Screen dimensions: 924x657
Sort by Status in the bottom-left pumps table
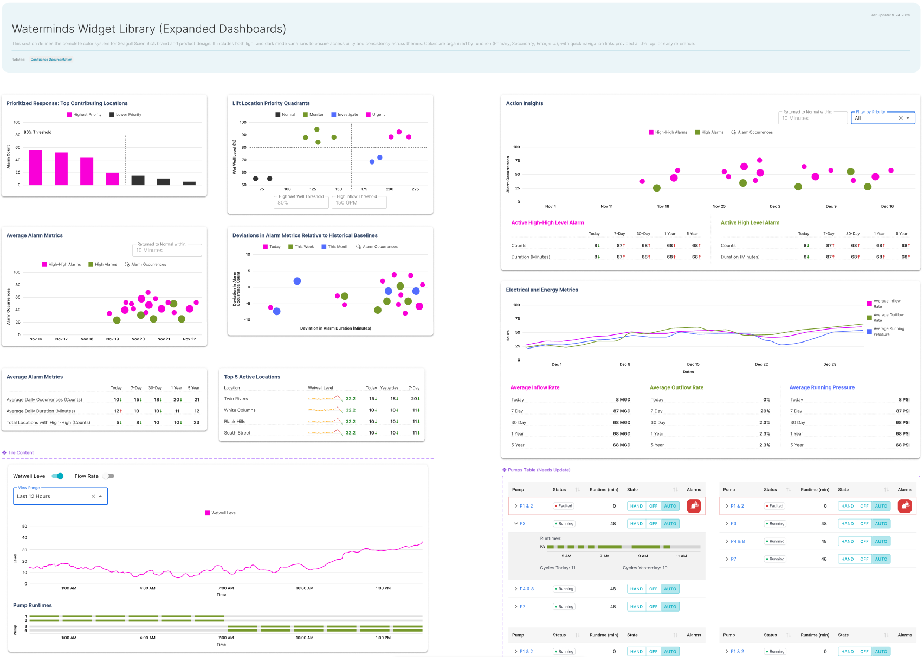577,635
